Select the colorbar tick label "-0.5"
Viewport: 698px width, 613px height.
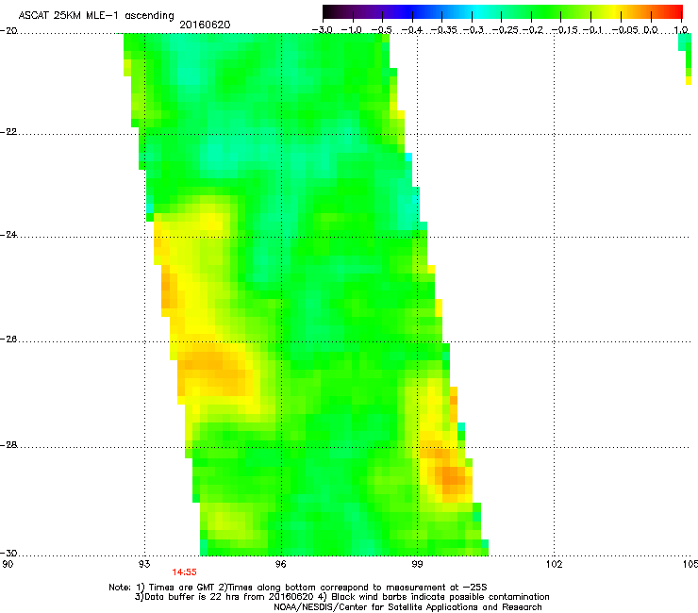pyautogui.click(x=381, y=30)
